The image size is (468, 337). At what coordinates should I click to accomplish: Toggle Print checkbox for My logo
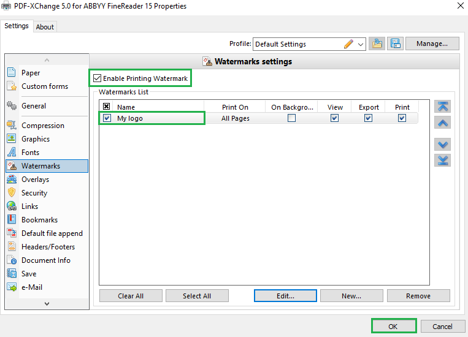(x=402, y=118)
